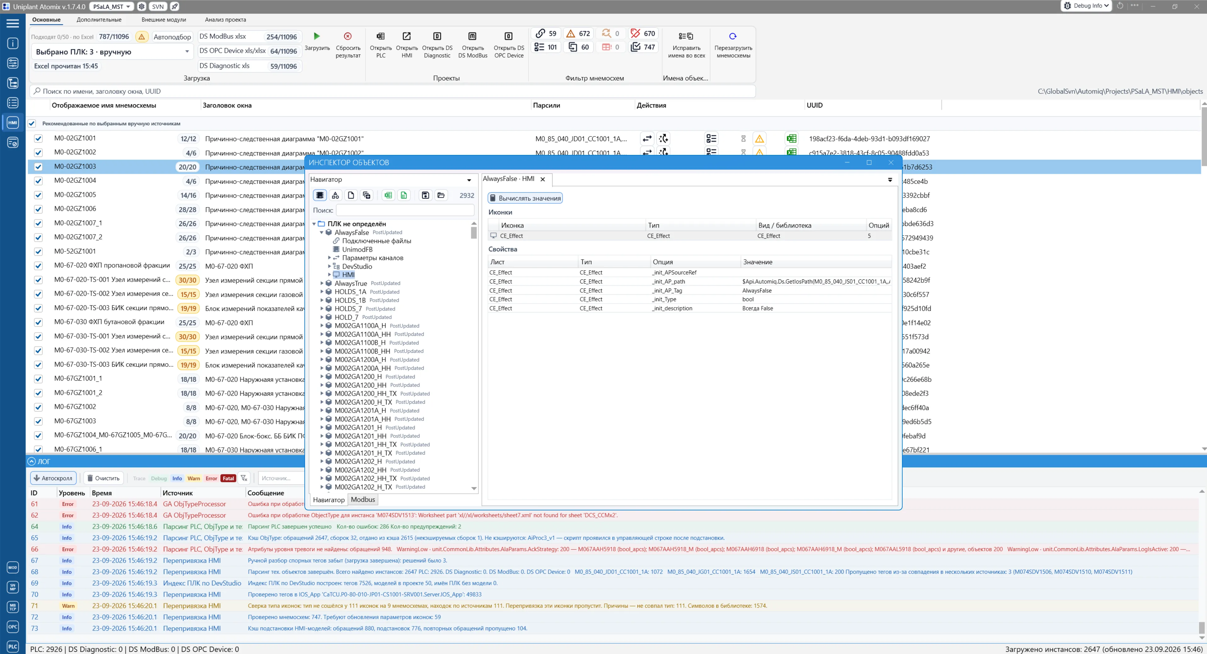This screenshot has height=654, width=1207.
Task: Toggle checkbox for M0-52GZ1001
Action: pos(38,251)
